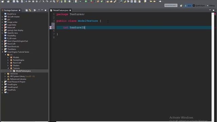Click the Suspend debug icon
The height and width of the screenshot is (122, 217).
(x=33, y=1)
